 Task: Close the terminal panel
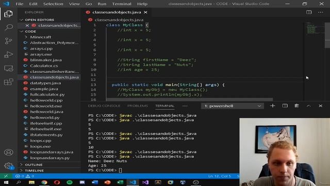coord(320,105)
